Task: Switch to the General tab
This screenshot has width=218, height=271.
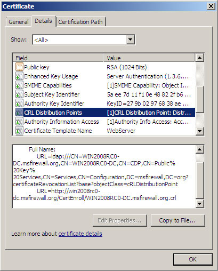Action: pos(19,22)
